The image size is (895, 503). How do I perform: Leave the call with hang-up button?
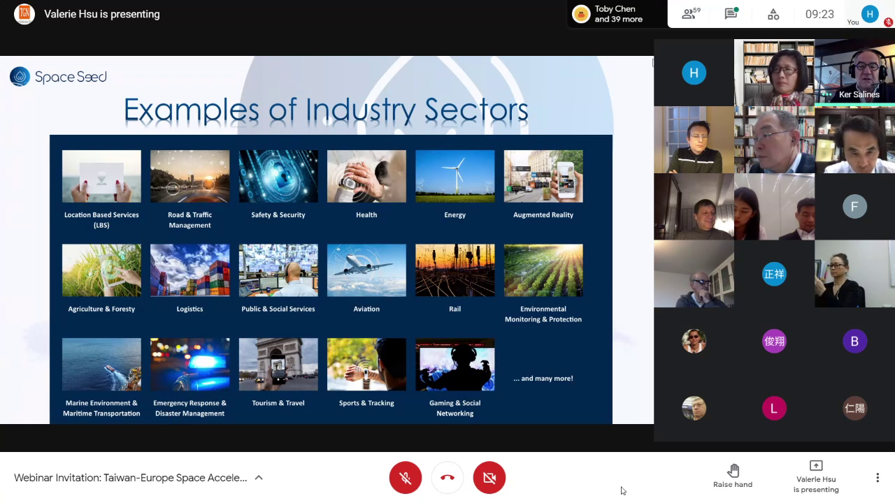click(447, 478)
